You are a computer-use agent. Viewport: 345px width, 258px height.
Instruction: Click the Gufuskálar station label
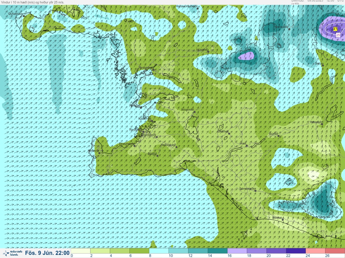16,14
